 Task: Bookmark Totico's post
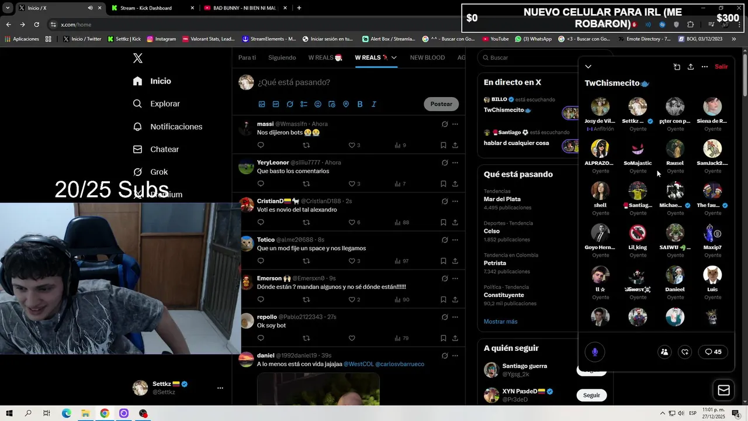(444, 261)
